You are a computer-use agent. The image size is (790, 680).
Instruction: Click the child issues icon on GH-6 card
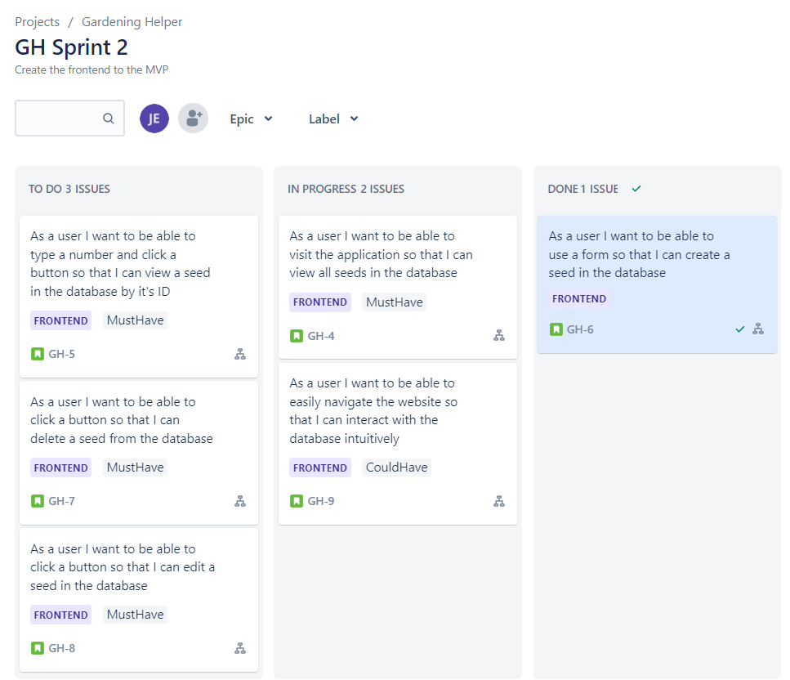coord(758,329)
